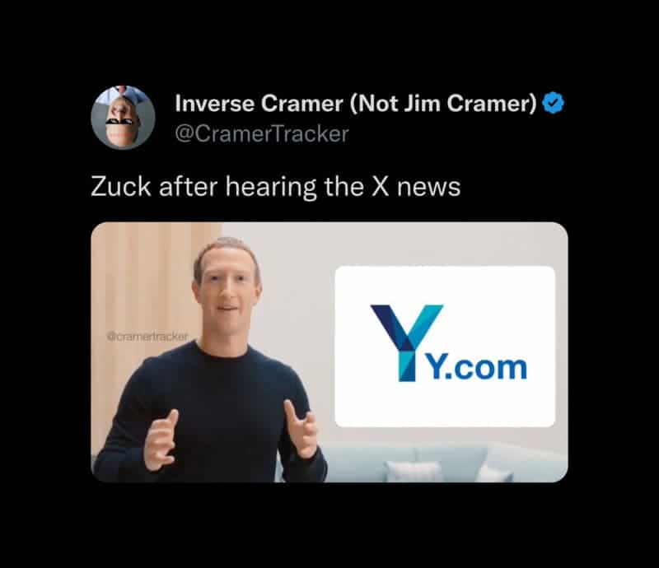Click the letter "X" in the tweet text

click(x=381, y=187)
